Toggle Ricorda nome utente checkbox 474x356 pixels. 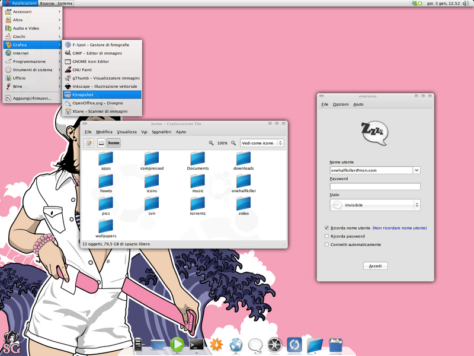[x=326, y=228]
